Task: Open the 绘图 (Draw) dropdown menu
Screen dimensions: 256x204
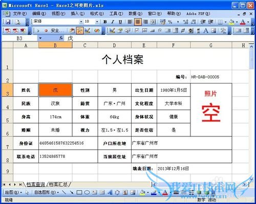Action: [x=13, y=193]
